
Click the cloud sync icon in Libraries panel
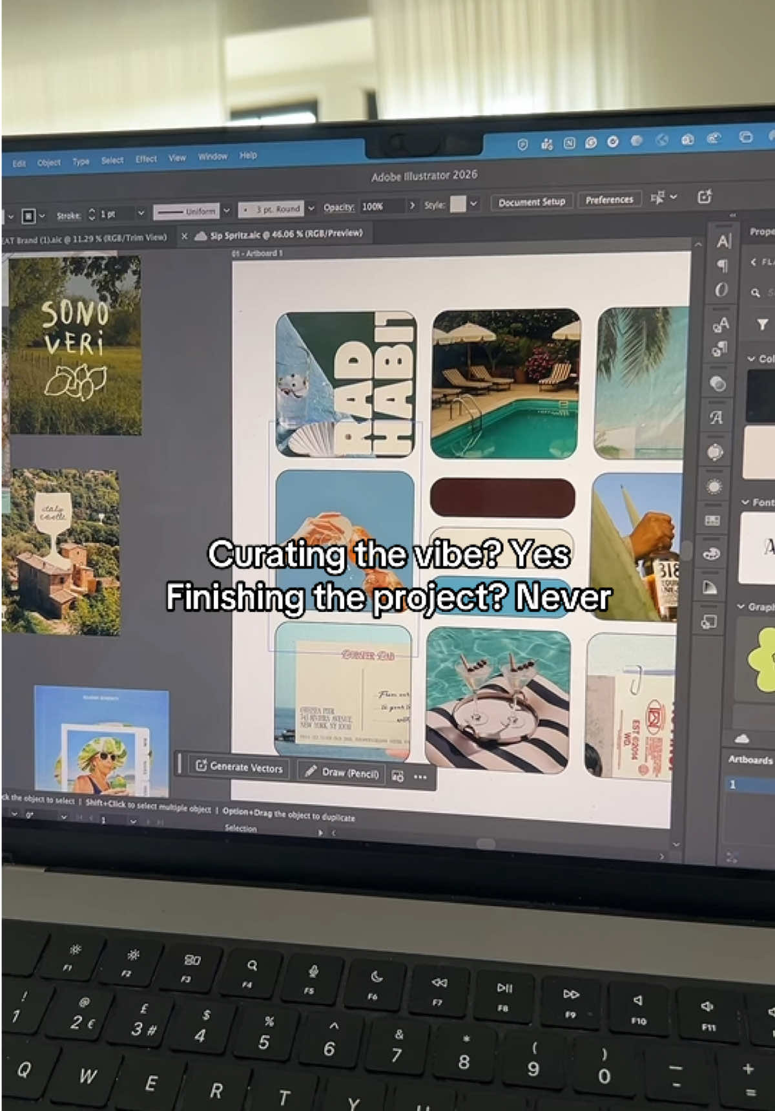tap(741, 738)
